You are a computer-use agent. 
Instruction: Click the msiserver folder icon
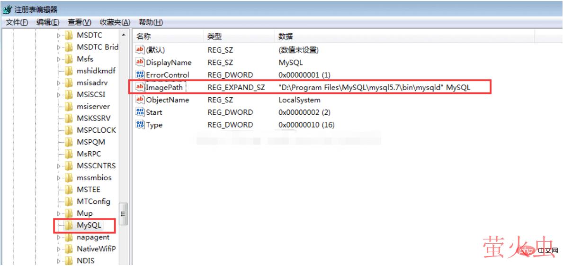pyautogui.click(x=69, y=106)
